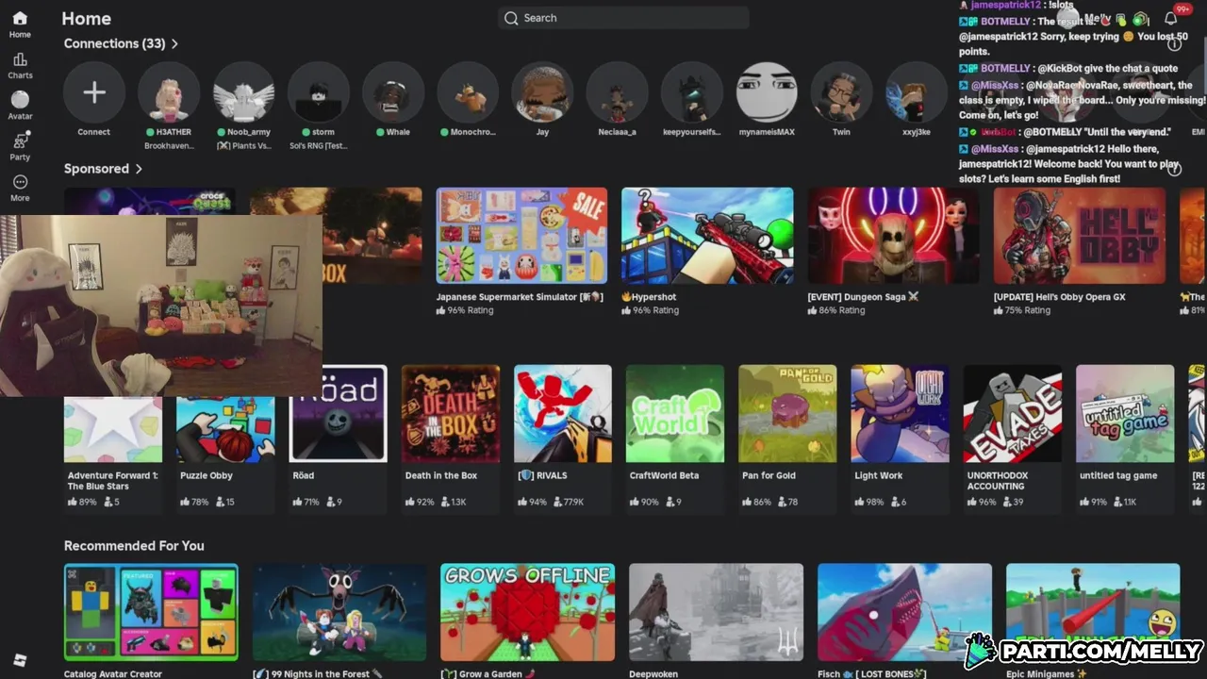This screenshot has width=1207, height=679.
Task: Open the Epic Minigames thumbnail
Action: [1093, 612]
